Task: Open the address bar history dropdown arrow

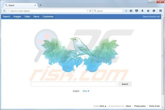Action: pos(87,11)
